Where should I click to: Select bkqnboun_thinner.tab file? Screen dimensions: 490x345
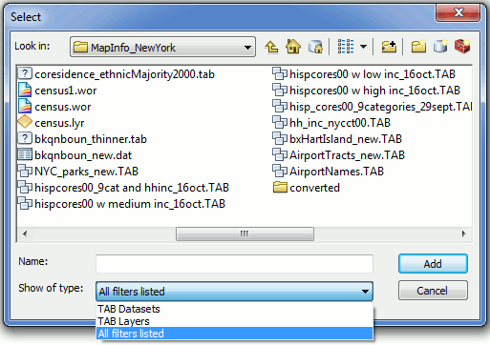pyautogui.click(x=82, y=139)
